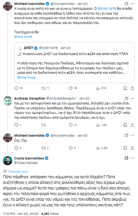Click Translate post link

point(18,171)
